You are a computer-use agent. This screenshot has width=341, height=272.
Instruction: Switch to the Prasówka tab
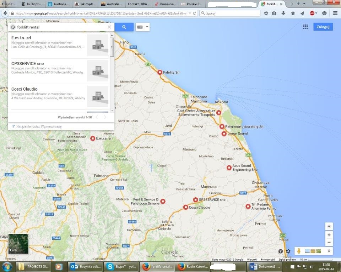(165, 4)
